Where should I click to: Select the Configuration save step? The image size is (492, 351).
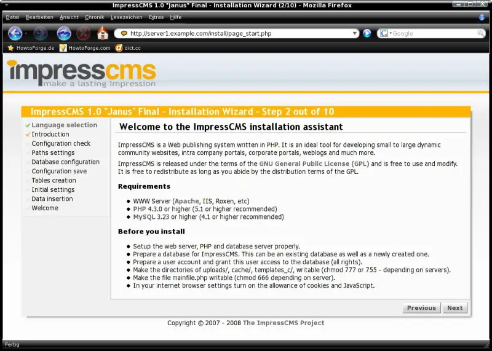pyautogui.click(x=59, y=171)
